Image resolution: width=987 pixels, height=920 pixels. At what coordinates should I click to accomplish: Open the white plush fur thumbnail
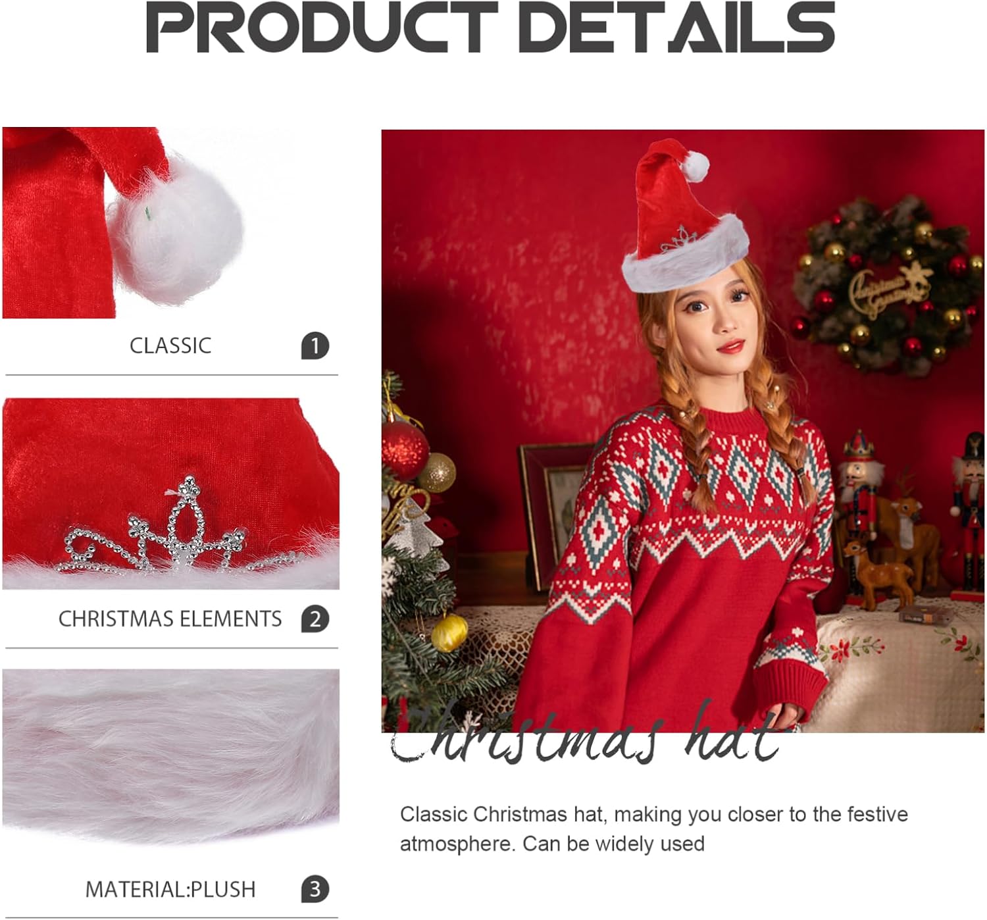pyautogui.click(x=171, y=755)
